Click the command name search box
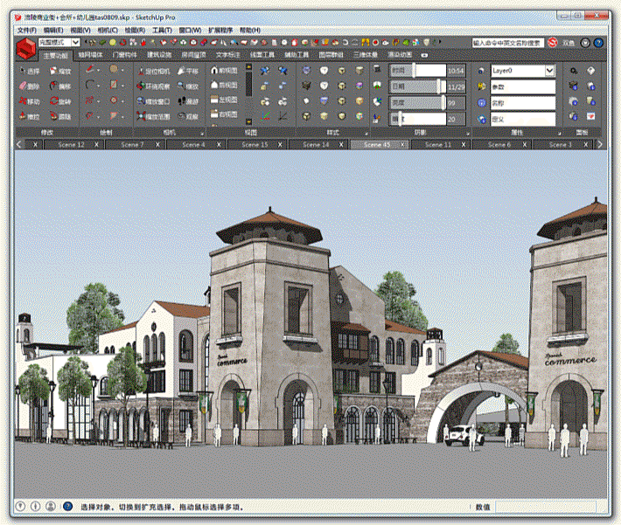Screen dimensions: 621x525 508,42
